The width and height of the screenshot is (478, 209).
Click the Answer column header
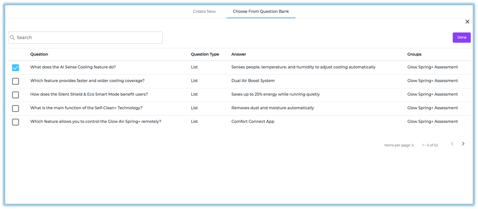click(x=239, y=55)
